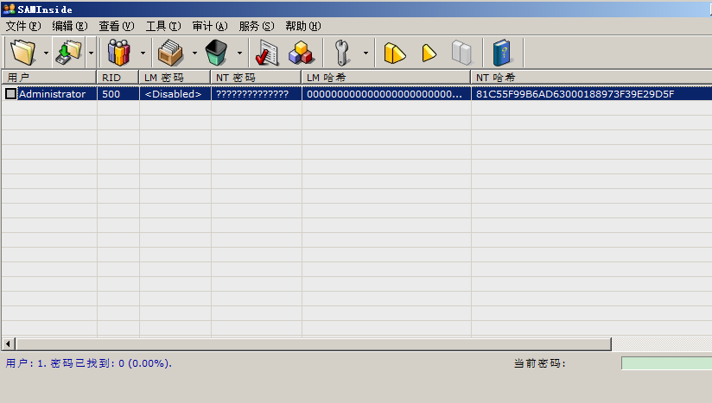The height and width of the screenshot is (403, 712).
Task: Open the 审计(A) menu
Action: (210, 26)
